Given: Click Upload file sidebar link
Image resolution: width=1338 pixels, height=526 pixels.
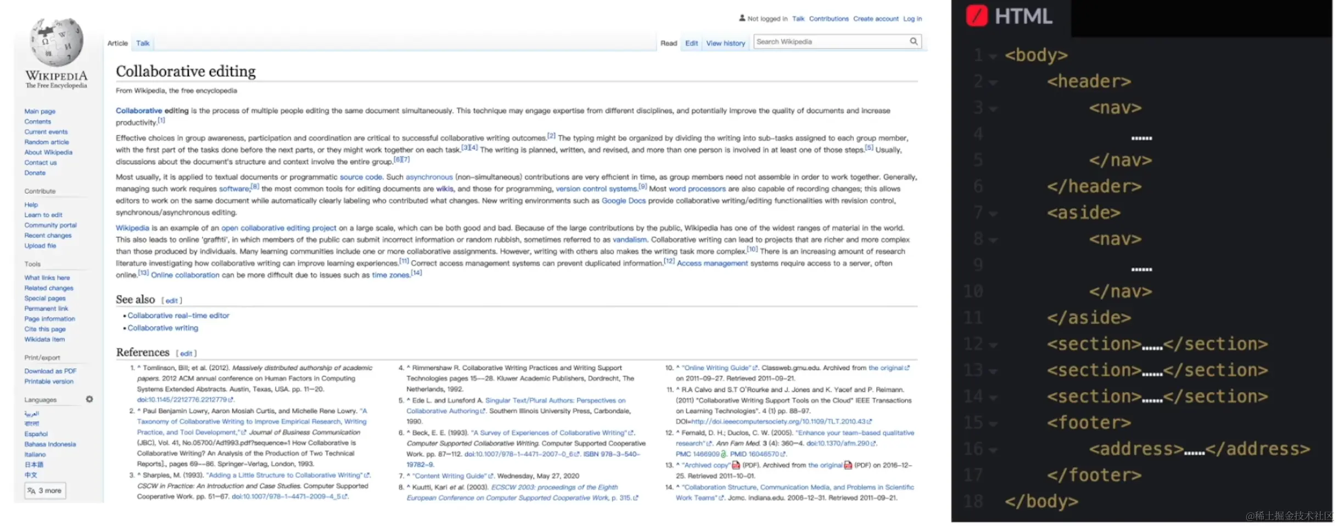Looking at the screenshot, I should click(40, 245).
